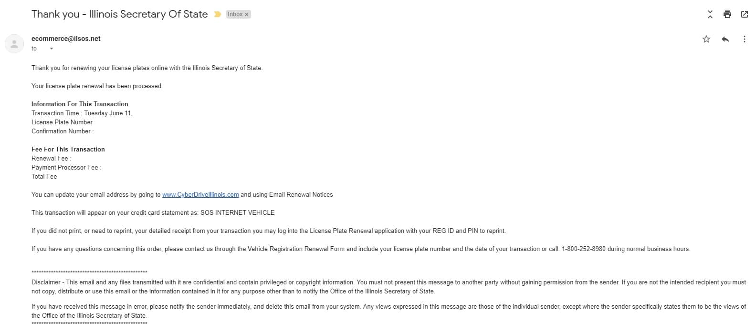Screen dimensions: 756x332
Task: Click the "Fee For This Transaction" heading
Action: pos(68,149)
